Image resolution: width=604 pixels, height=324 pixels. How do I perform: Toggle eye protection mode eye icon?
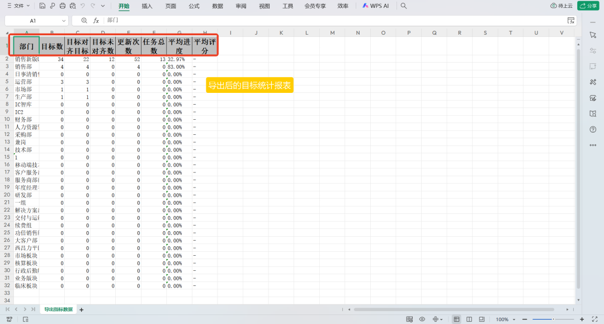[x=422, y=320]
